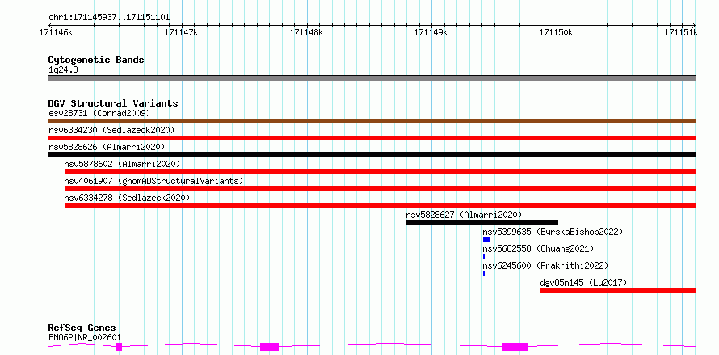The height and width of the screenshot is (355, 719).
Task: Click the 171149k ruler tick label
Action: click(x=431, y=32)
